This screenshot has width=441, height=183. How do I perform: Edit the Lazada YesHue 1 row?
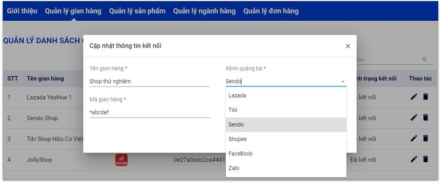tap(414, 97)
